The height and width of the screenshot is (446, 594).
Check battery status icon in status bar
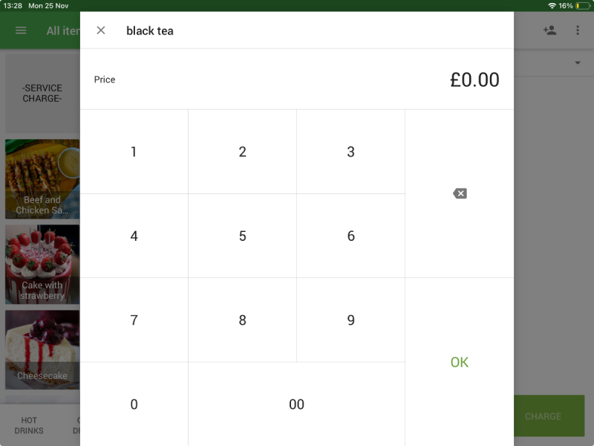[x=582, y=5]
